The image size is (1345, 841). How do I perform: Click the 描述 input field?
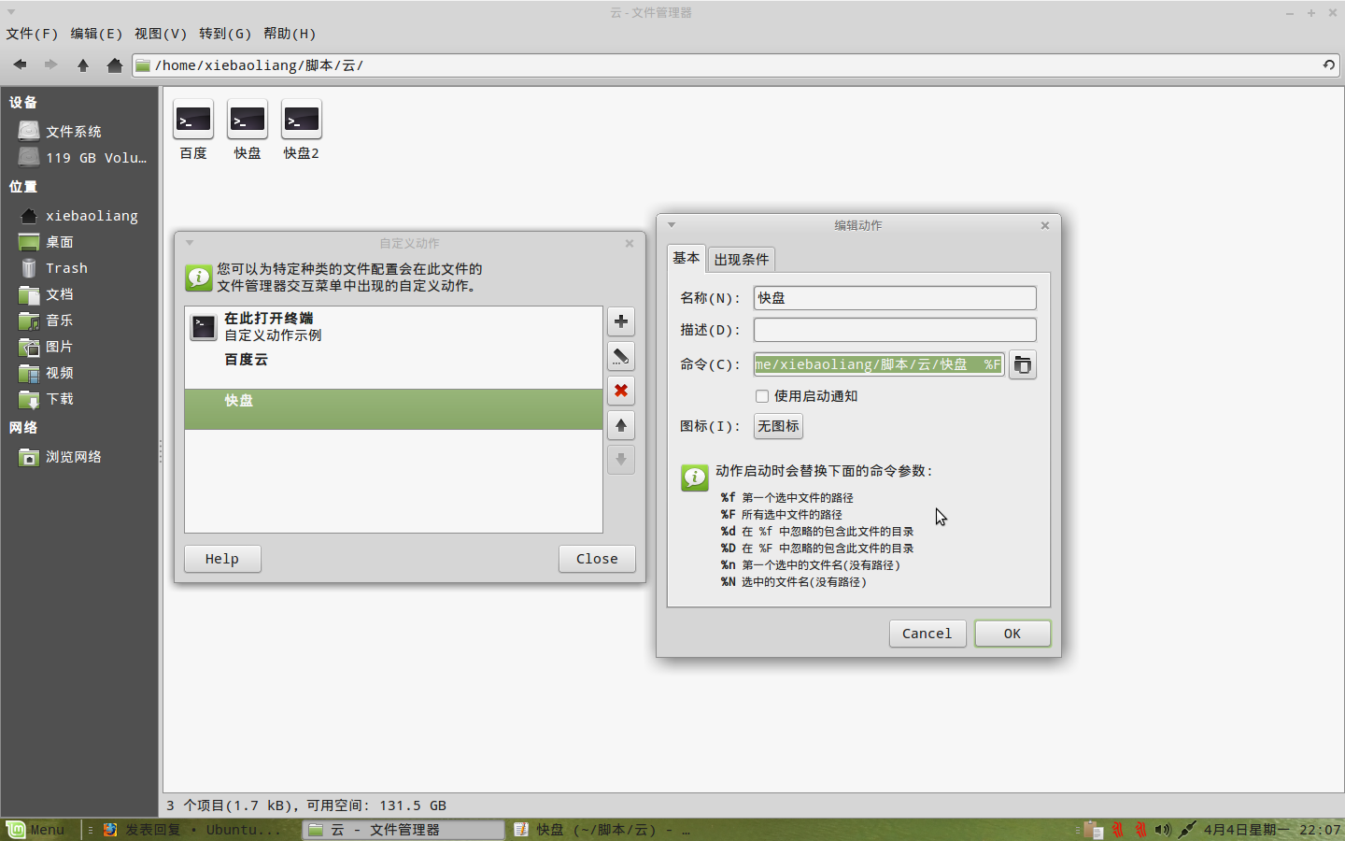(895, 330)
